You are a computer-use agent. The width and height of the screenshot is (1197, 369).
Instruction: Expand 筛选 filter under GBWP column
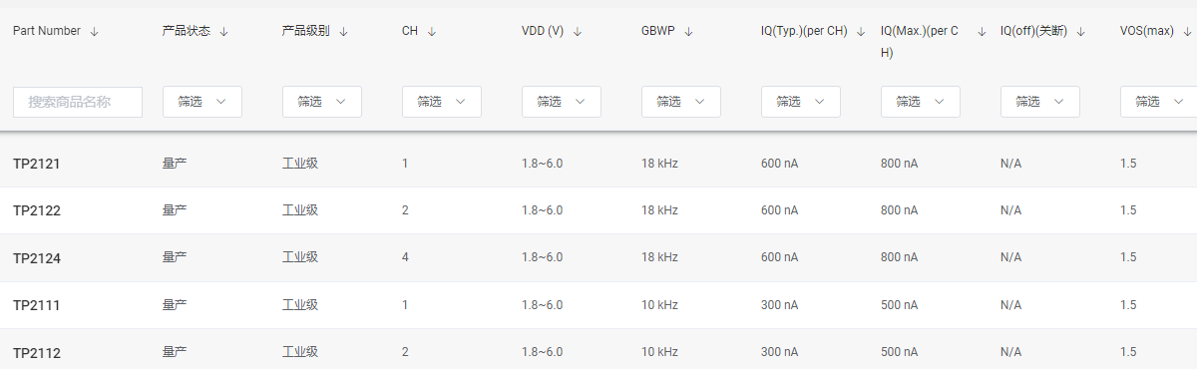pos(681,102)
